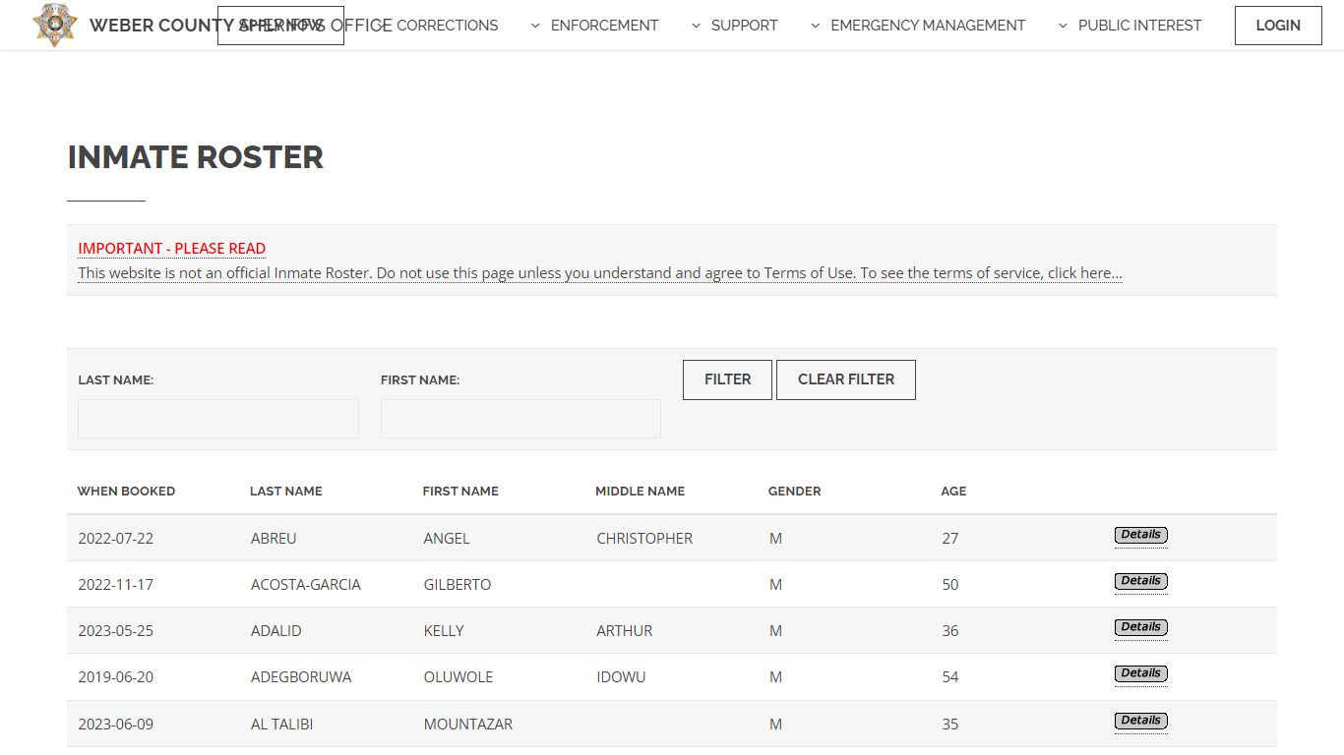Click age value 50
Viewport: 1344px width, 755px height.
950,585
